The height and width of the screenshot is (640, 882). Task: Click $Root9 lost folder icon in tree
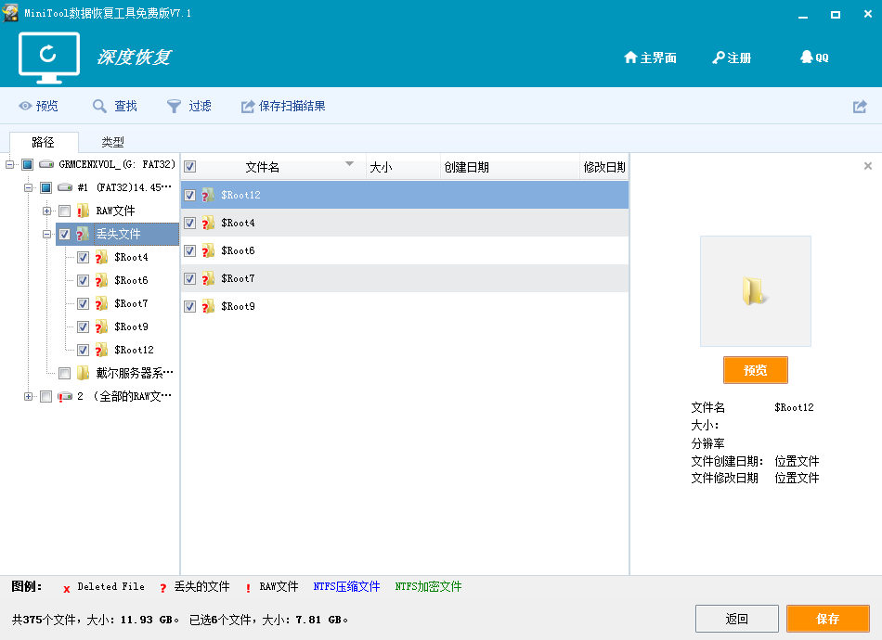point(101,326)
